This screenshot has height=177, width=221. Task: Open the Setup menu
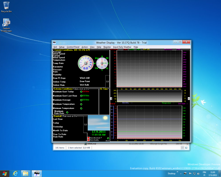point(62,47)
